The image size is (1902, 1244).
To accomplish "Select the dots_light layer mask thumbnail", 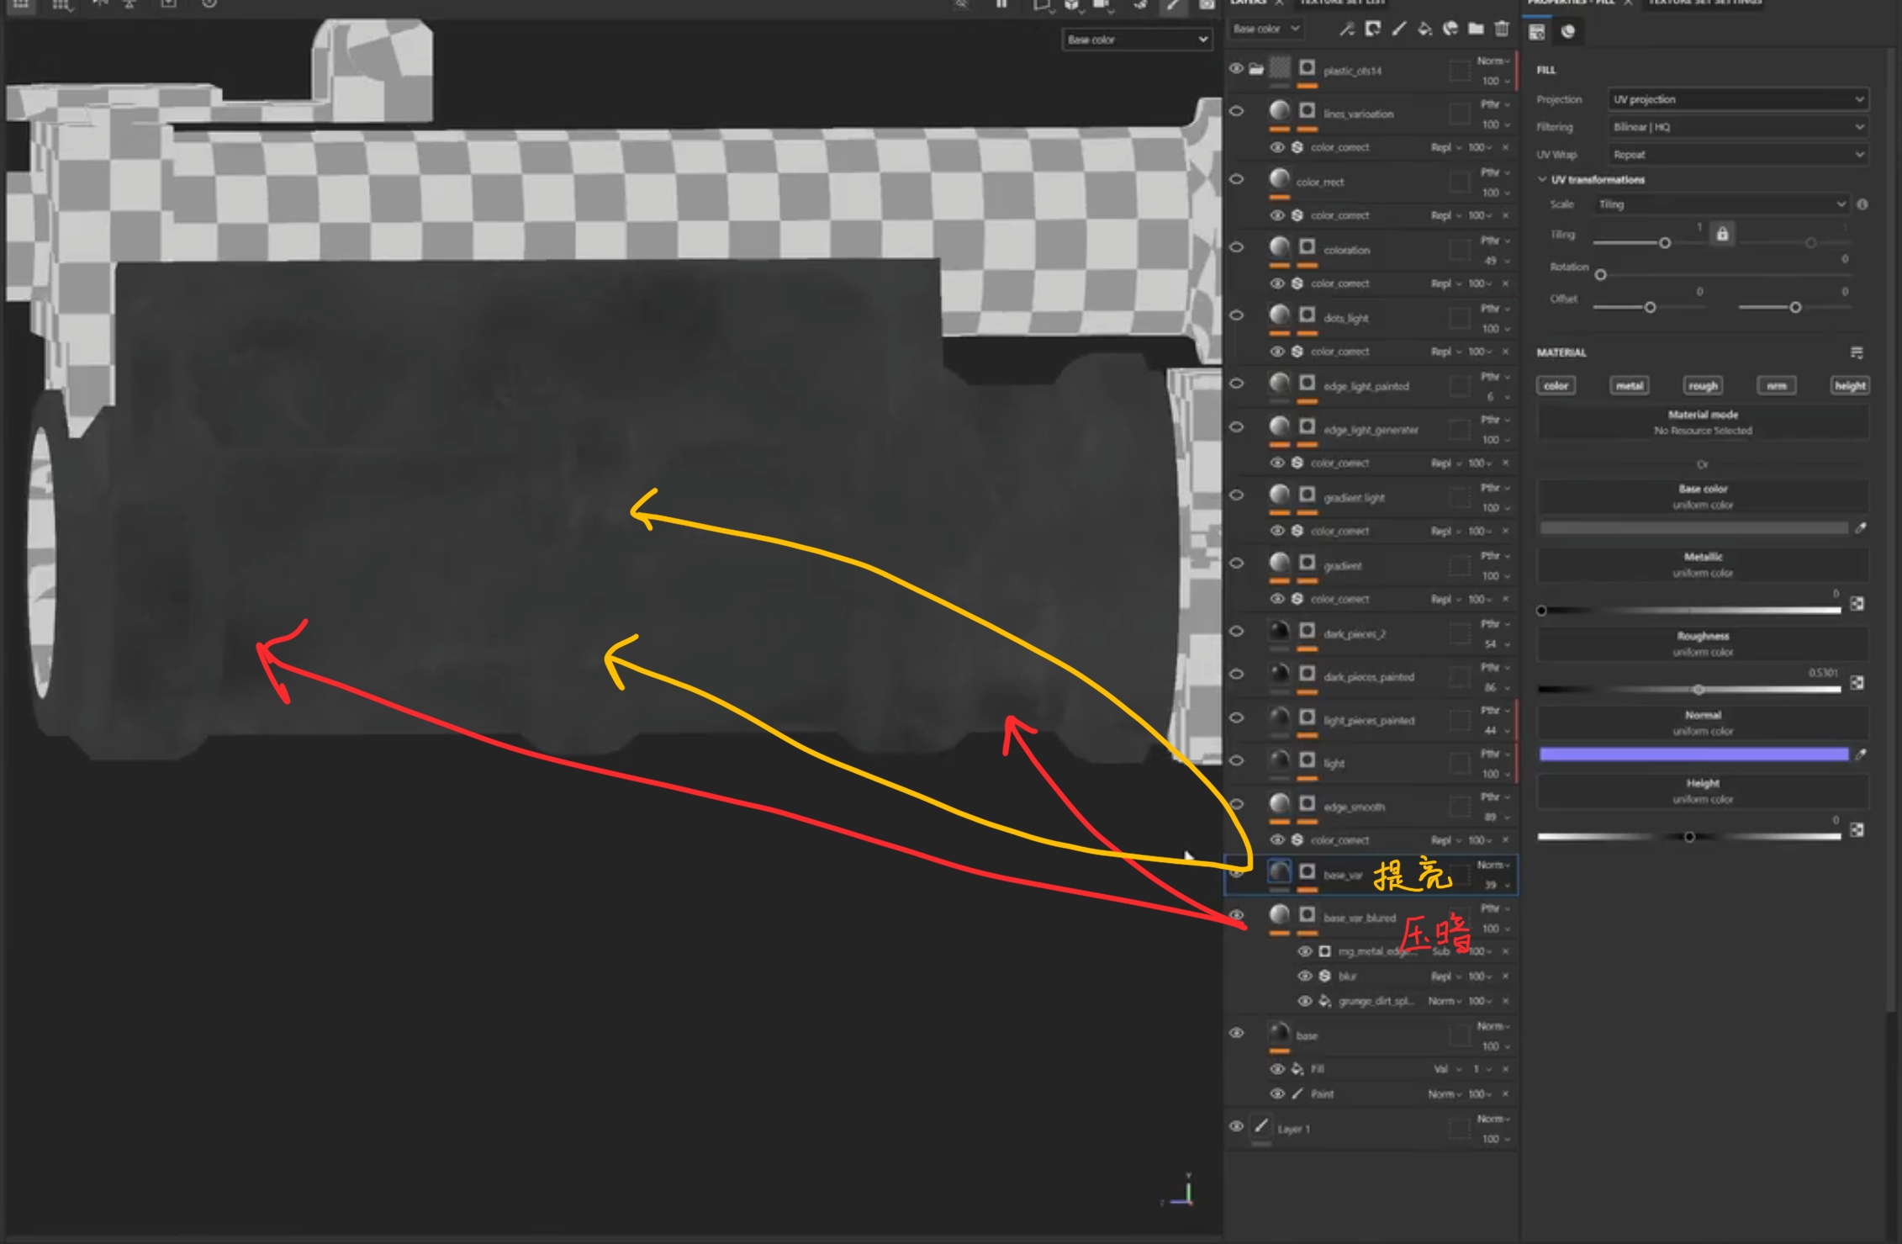I will [1307, 315].
